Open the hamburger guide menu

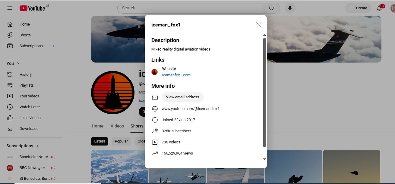coord(10,8)
